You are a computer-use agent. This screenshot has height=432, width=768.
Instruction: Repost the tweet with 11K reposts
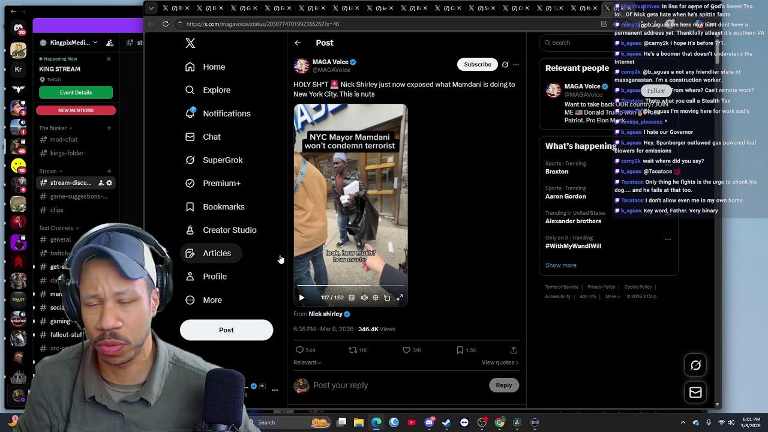353,350
